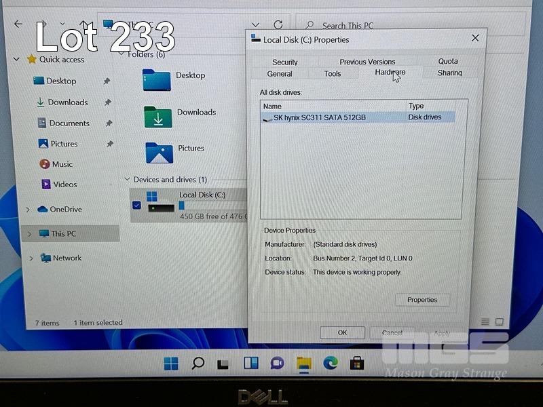
Task: Switch to the Previous Versions tab
Action: (x=367, y=62)
